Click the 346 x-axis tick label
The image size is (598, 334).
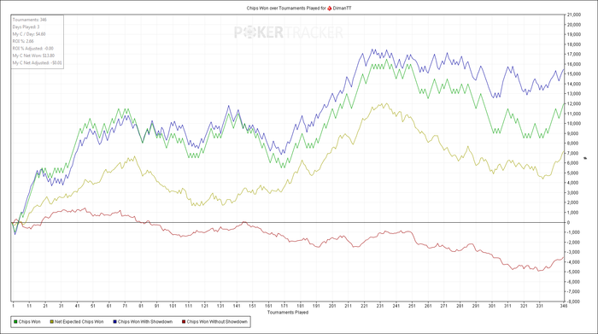pyautogui.click(x=563, y=306)
